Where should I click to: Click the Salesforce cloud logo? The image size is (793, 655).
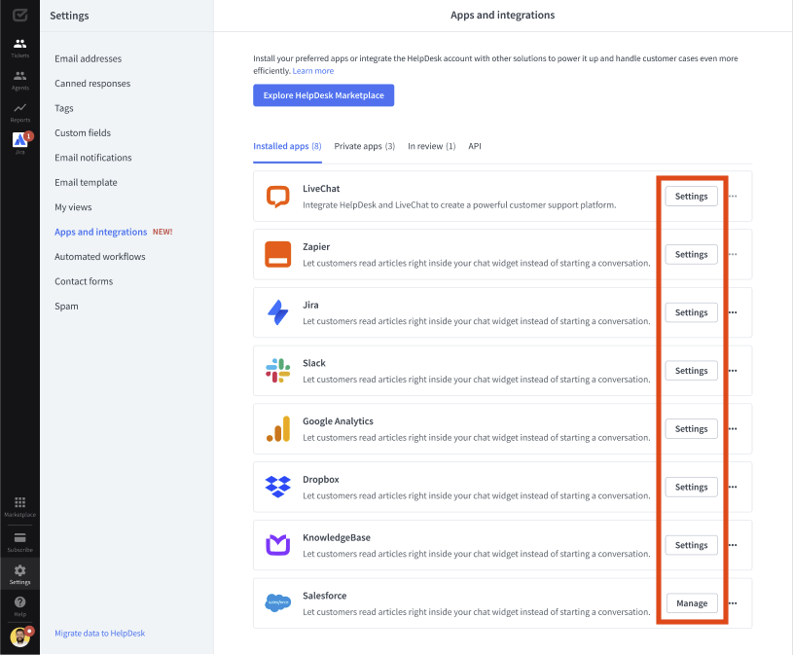[277, 602]
